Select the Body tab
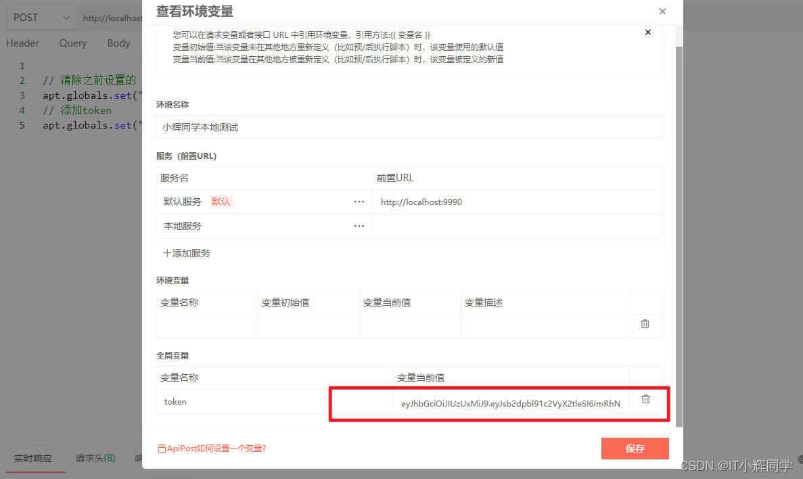 click(x=118, y=43)
